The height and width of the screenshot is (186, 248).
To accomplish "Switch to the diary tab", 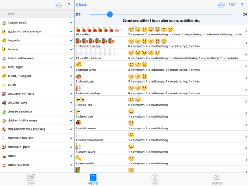I will click(31, 179).
